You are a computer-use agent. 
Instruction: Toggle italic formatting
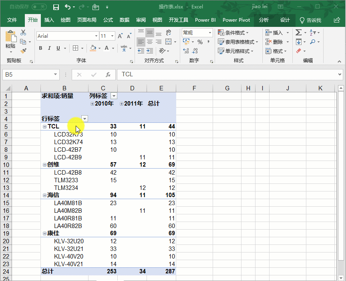[49, 48]
